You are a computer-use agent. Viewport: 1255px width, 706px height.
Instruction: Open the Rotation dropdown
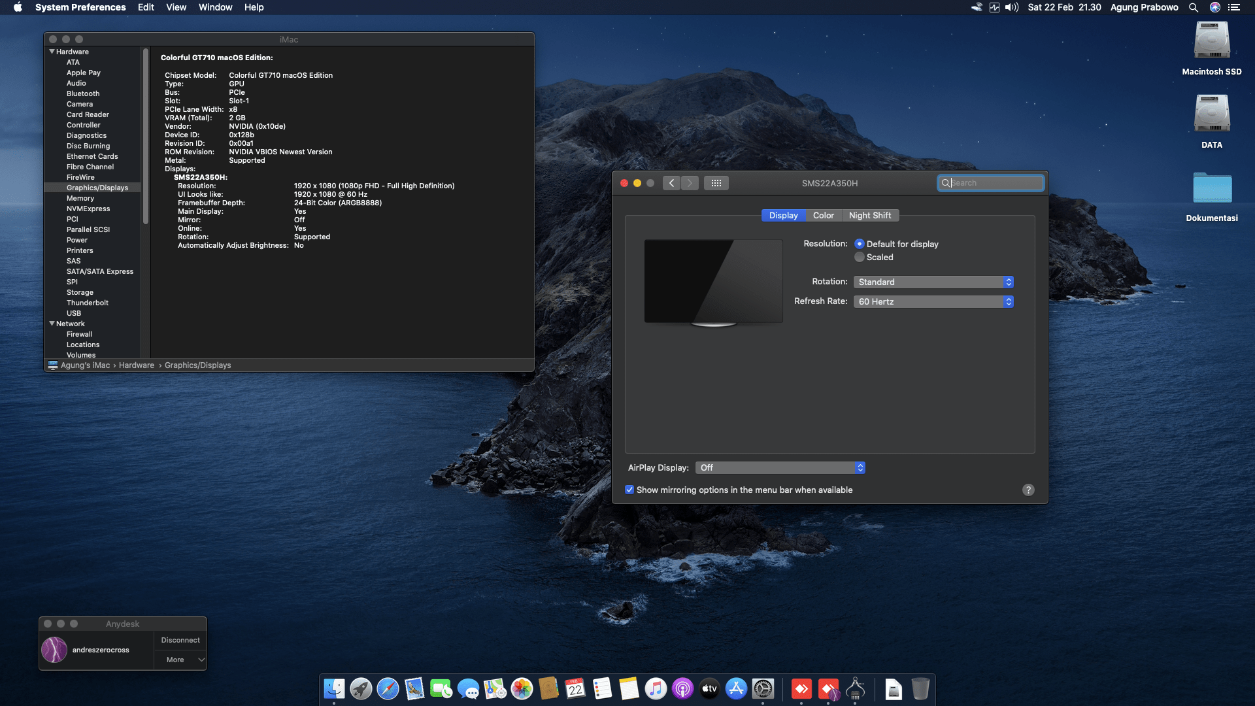(x=933, y=282)
